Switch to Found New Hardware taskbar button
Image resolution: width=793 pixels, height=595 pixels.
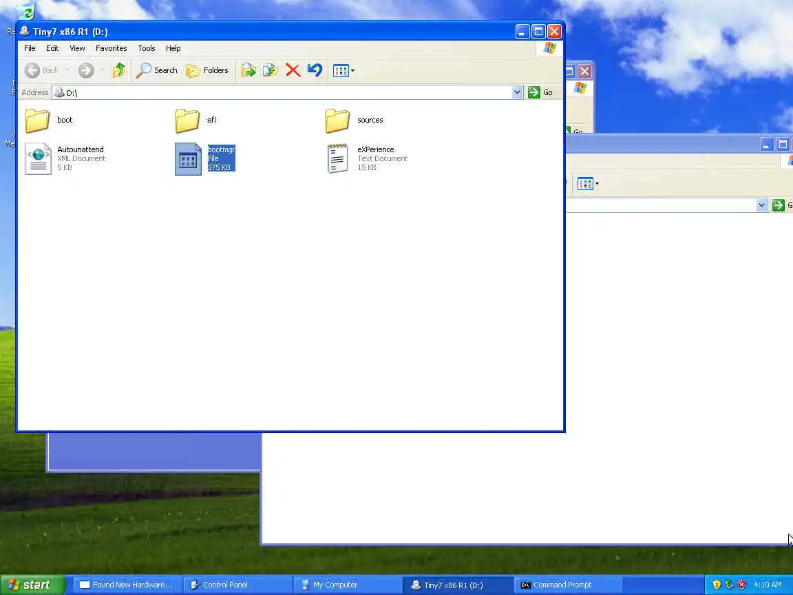[127, 585]
